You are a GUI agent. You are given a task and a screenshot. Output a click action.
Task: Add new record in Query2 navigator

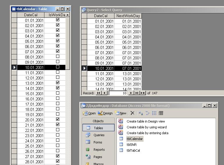coord(143,93)
